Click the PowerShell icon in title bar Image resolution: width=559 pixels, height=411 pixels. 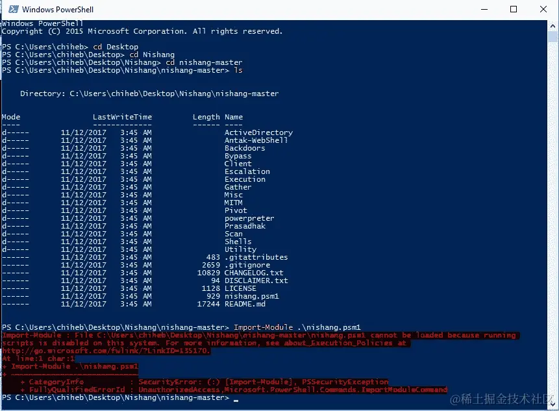pos(14,9)
